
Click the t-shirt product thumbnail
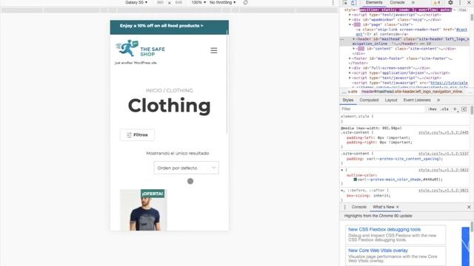(x=144, y=210)
